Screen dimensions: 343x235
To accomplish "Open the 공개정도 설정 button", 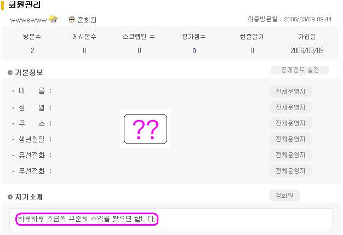I will click(x=300, y=70).
